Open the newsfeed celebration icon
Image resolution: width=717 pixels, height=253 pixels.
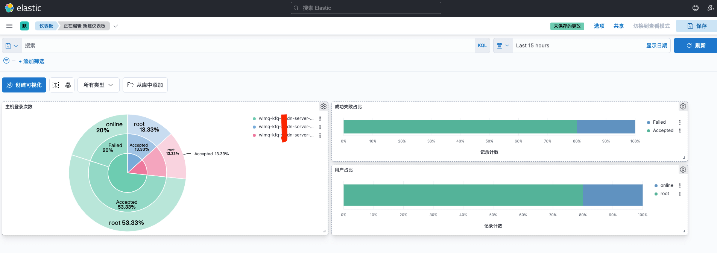click(710, 8)
